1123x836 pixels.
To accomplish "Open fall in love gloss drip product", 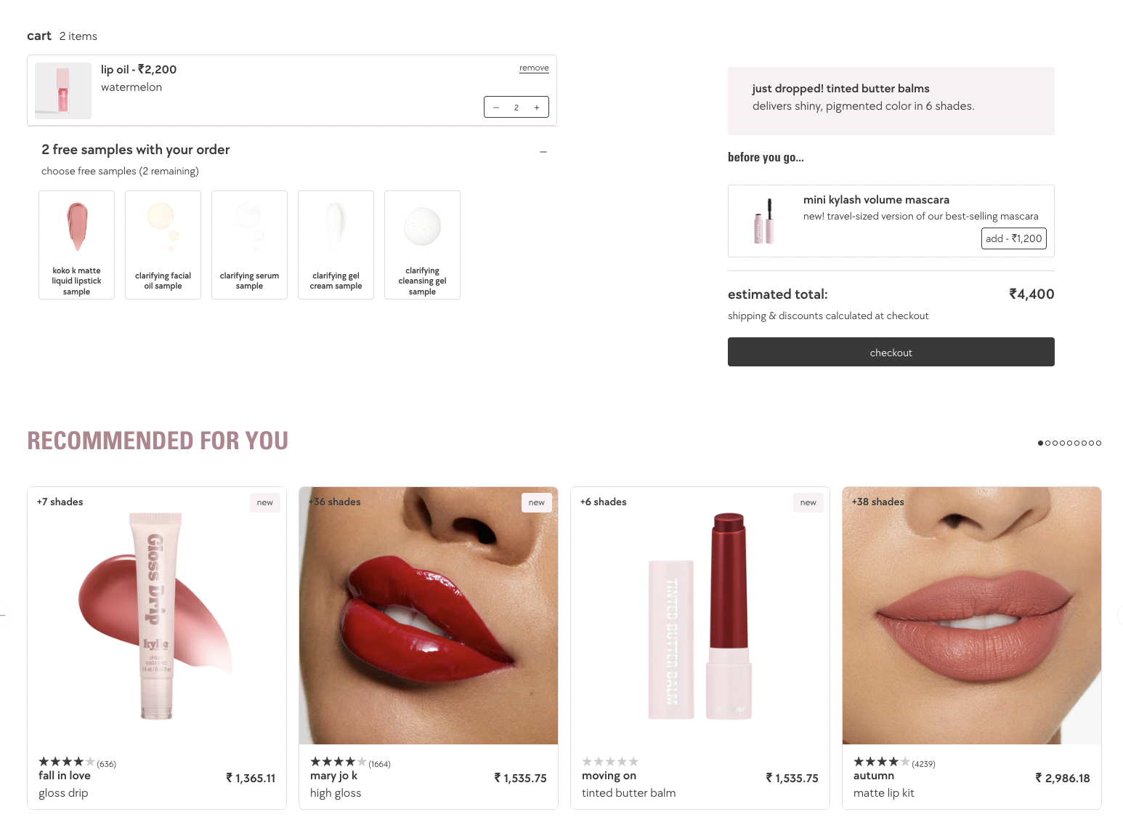I will pyautogui.click(x=157, y=648).
